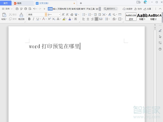Clear formatting with the eraser icon
Image resolution: width=163 pixels, height=122 pixels.
point(72,14)
